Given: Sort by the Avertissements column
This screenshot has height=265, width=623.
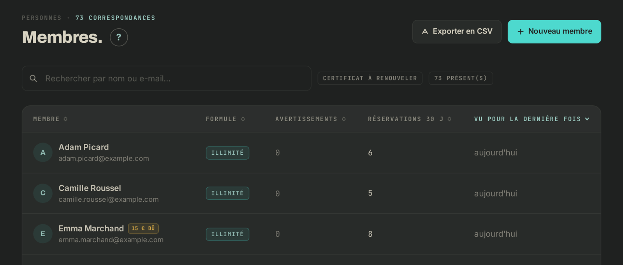Looking at the screenshot, I should click(x=311, y=119).
